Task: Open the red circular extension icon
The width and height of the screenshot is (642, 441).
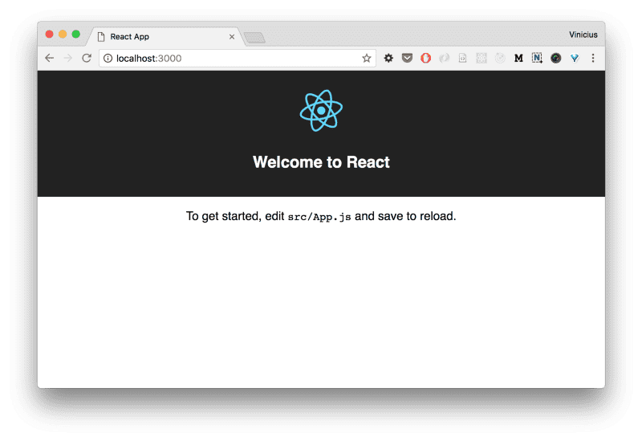Action: click(426, 58)
